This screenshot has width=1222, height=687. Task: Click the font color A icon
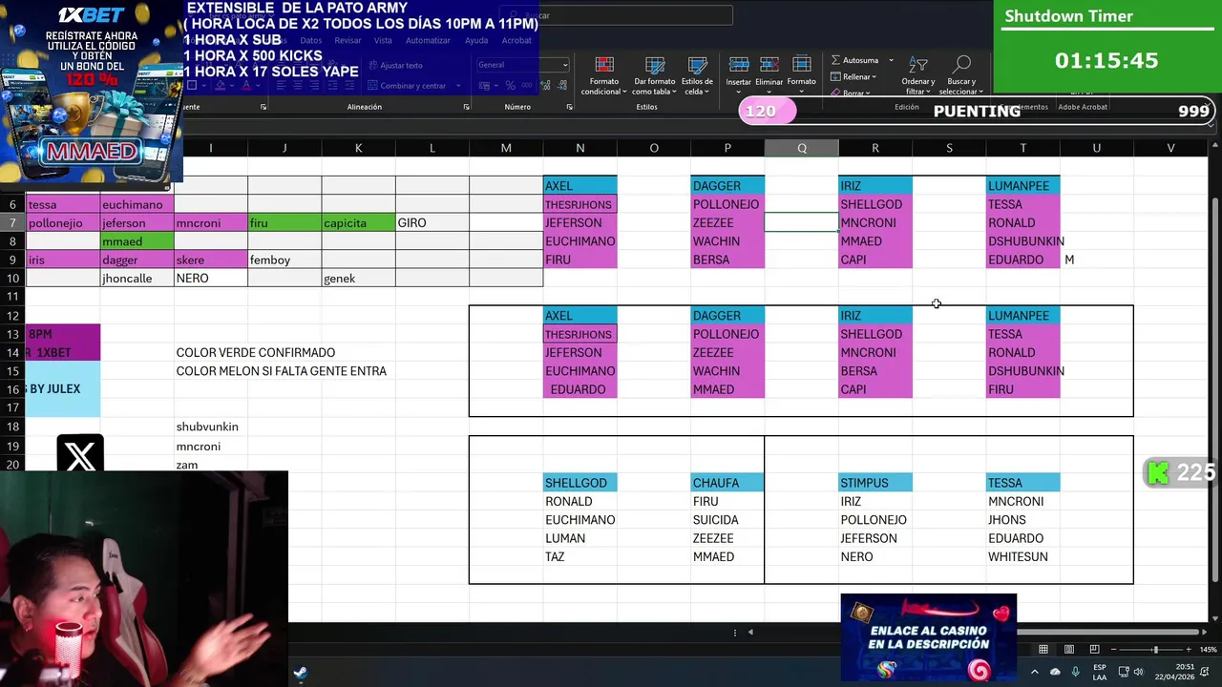(x=245, y=85)
